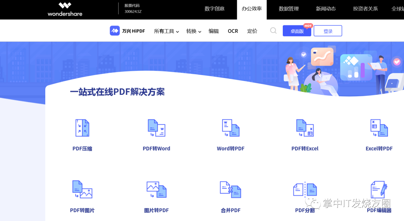Click the 万兴 HiPDF brand text
Screen dimensions: 404x221
tap(134, 31)
